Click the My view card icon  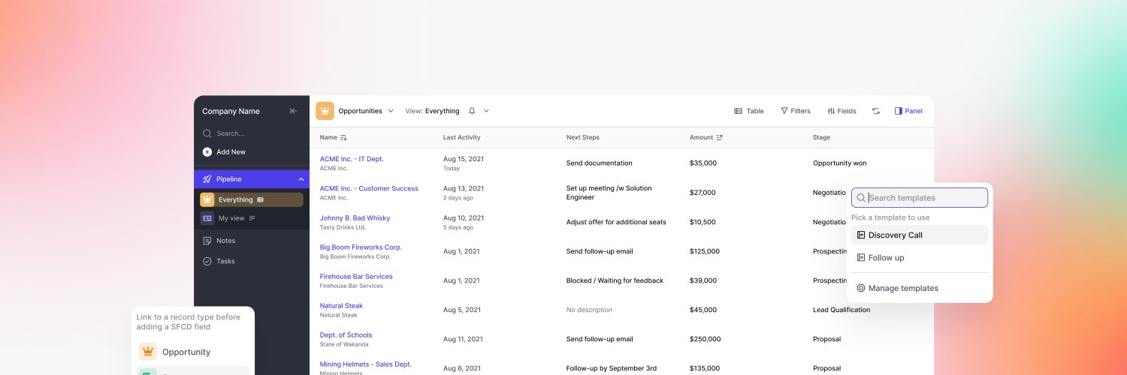click(x=207, y=218)
